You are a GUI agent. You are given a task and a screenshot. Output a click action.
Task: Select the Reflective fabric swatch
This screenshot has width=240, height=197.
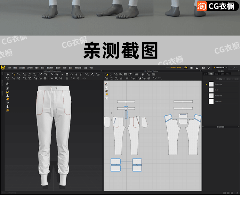pyautogui.click(x=211, y=102)
